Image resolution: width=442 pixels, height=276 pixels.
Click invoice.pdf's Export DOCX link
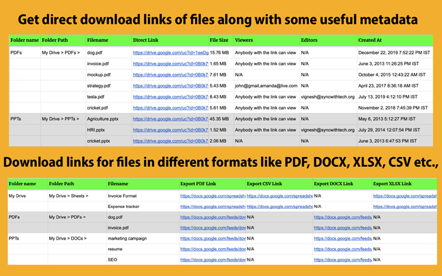343,228
